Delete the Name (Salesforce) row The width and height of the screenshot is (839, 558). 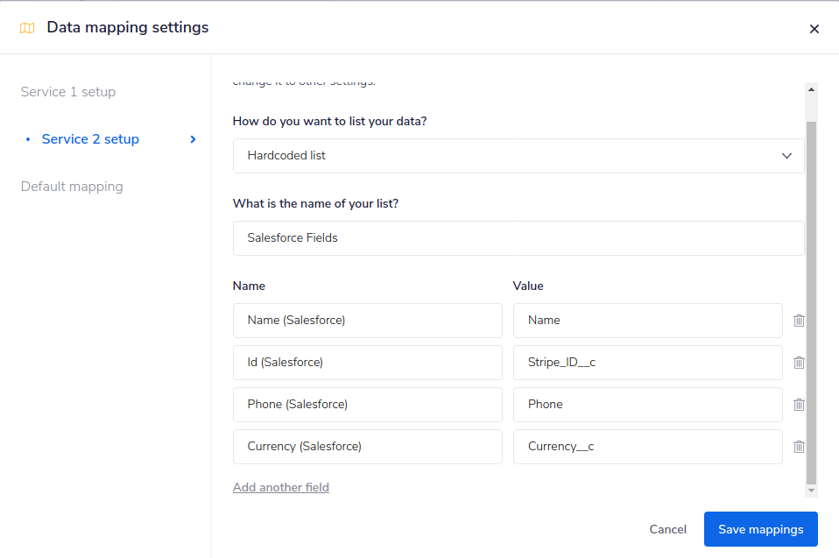[799, 321]
